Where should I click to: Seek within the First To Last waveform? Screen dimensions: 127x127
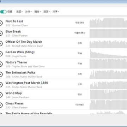[x=108, y=23]
